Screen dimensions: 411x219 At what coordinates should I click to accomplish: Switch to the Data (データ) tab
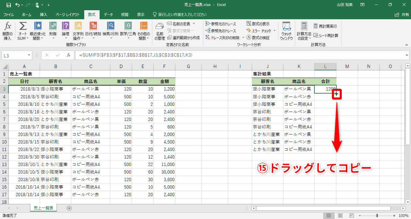tap(108, 14)
